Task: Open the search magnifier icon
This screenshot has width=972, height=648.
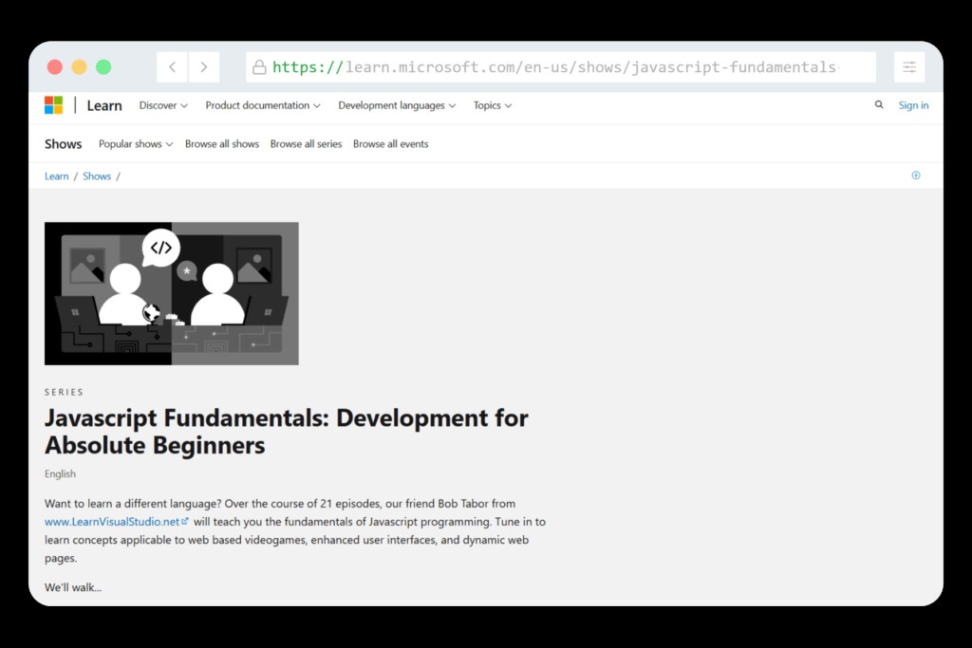Action: [x=878, y=105]
